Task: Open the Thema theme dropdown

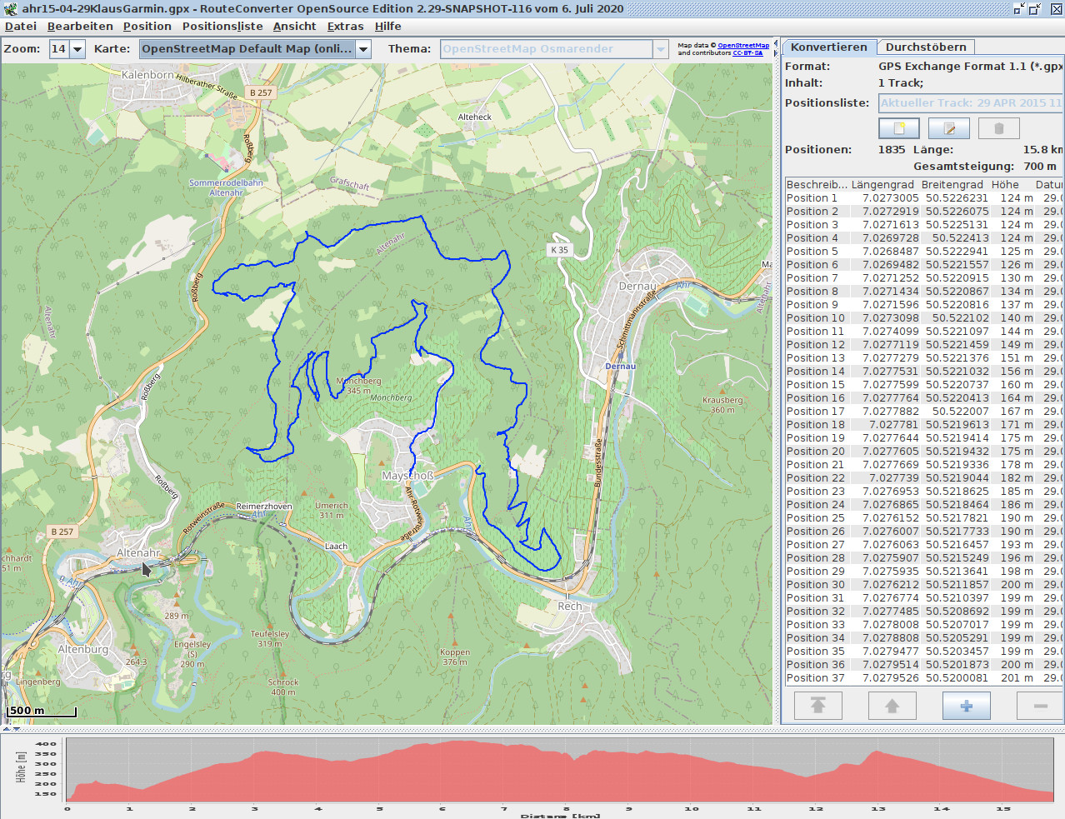Action: click(661, 49)
